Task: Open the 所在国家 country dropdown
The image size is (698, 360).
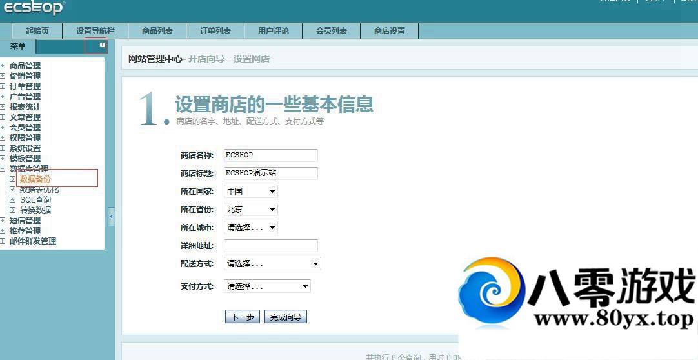Action: click(250, 192)
